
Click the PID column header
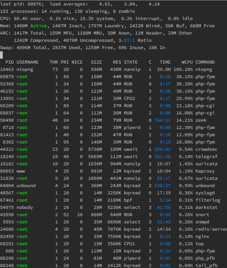[10, 62]
